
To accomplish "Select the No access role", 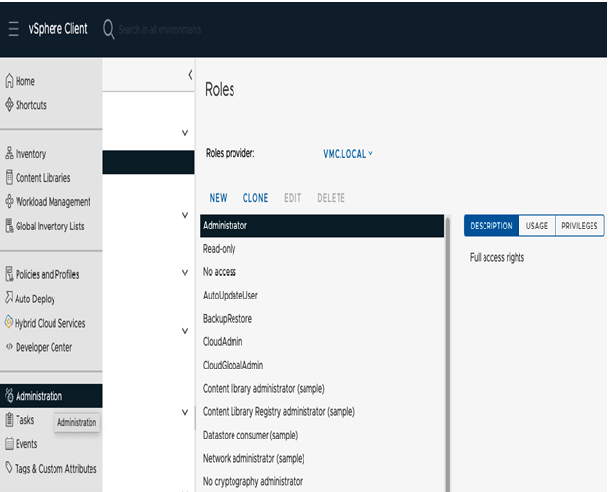I will point(322,272).
